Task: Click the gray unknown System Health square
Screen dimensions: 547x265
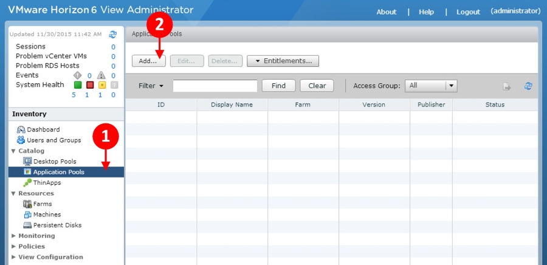Action: click(114, 85)
